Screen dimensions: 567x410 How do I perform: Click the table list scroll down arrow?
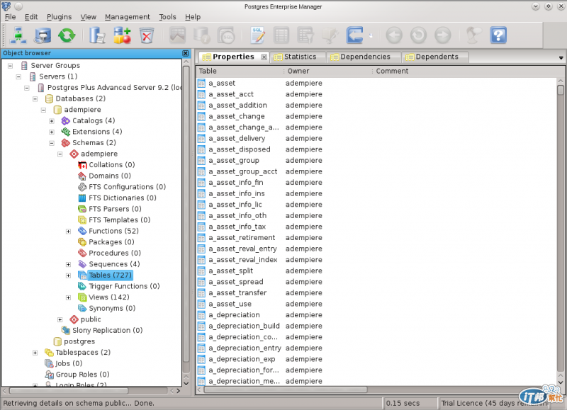coord(560,382)
